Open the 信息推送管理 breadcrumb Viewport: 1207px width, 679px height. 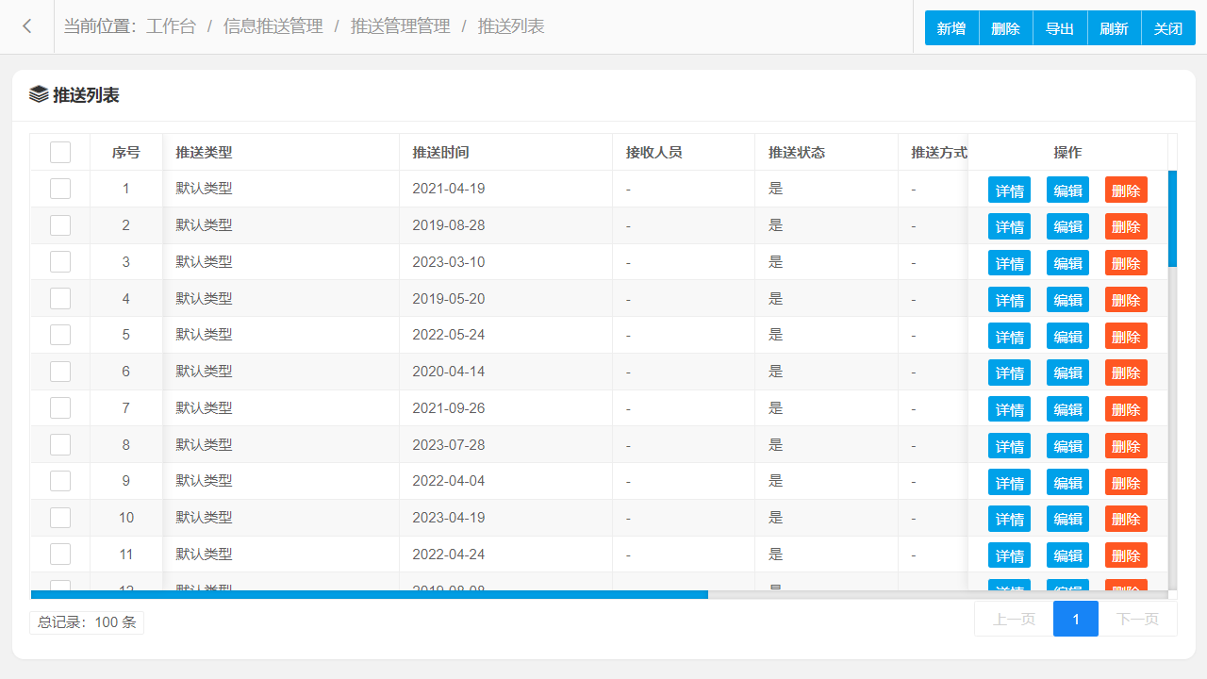pos(273,26)
